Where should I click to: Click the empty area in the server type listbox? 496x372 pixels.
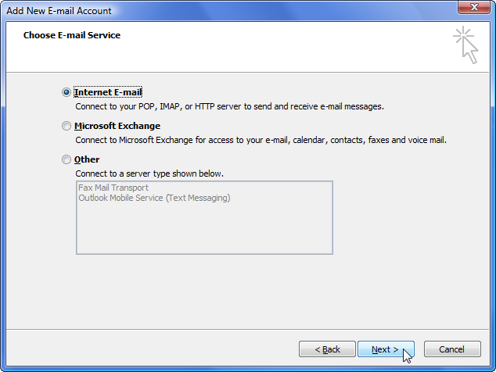[204, 228]
